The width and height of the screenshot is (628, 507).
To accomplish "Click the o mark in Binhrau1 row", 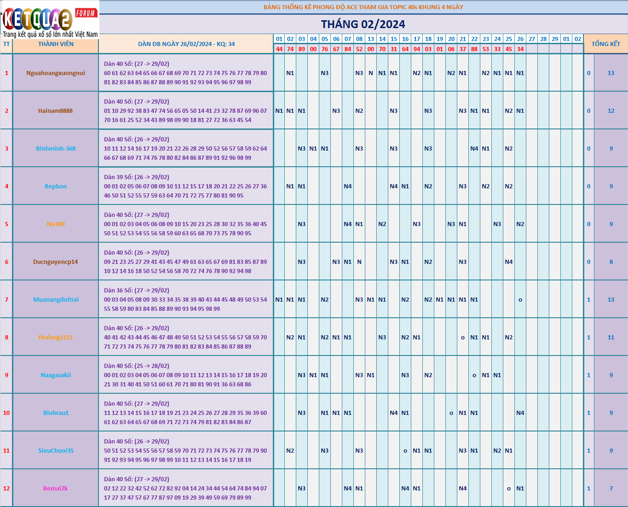I will [x=451, y=413].
